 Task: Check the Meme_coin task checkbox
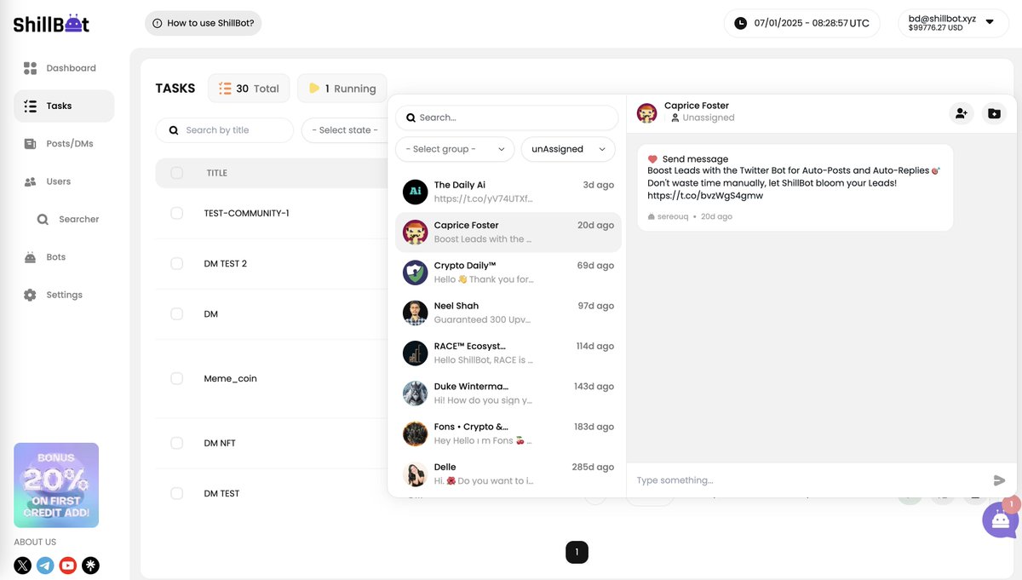[176, 378]
